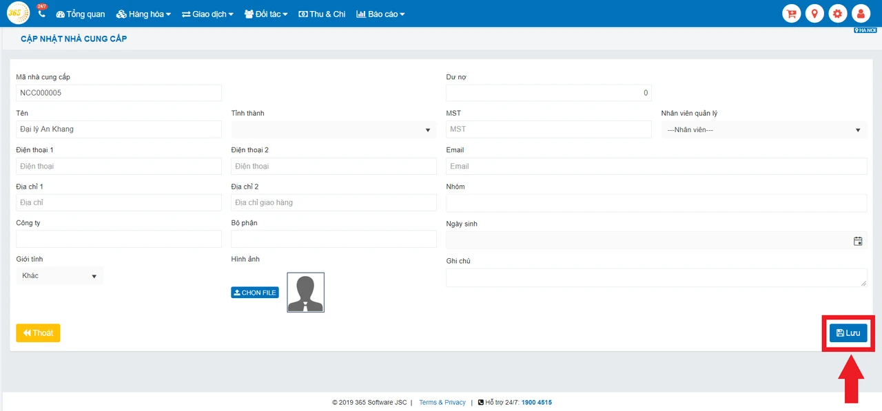Open the Giao dịch menu

[207, 14]
